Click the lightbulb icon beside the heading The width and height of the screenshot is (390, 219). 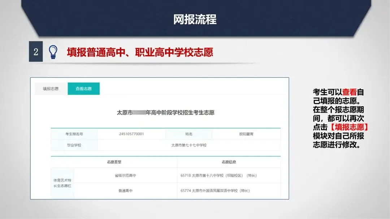pyautogui.click(x=53, y=52)
